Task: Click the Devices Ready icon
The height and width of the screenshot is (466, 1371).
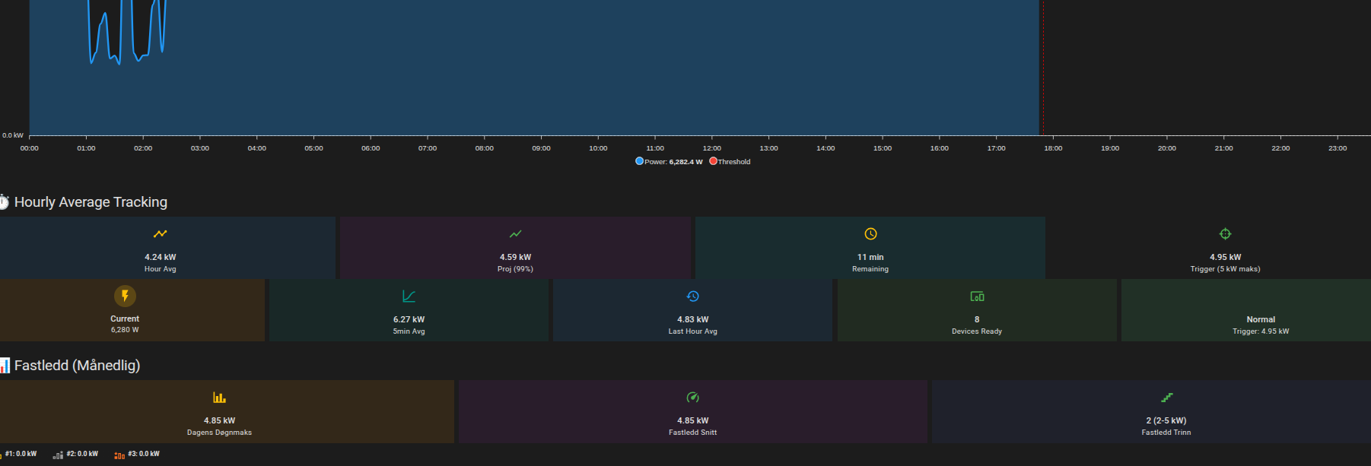Action: click(977, 296)
